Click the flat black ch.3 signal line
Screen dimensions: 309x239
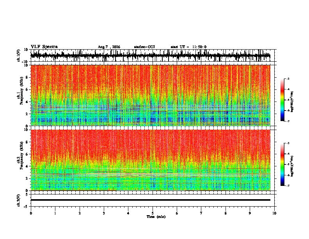click(x=150, y=200)
